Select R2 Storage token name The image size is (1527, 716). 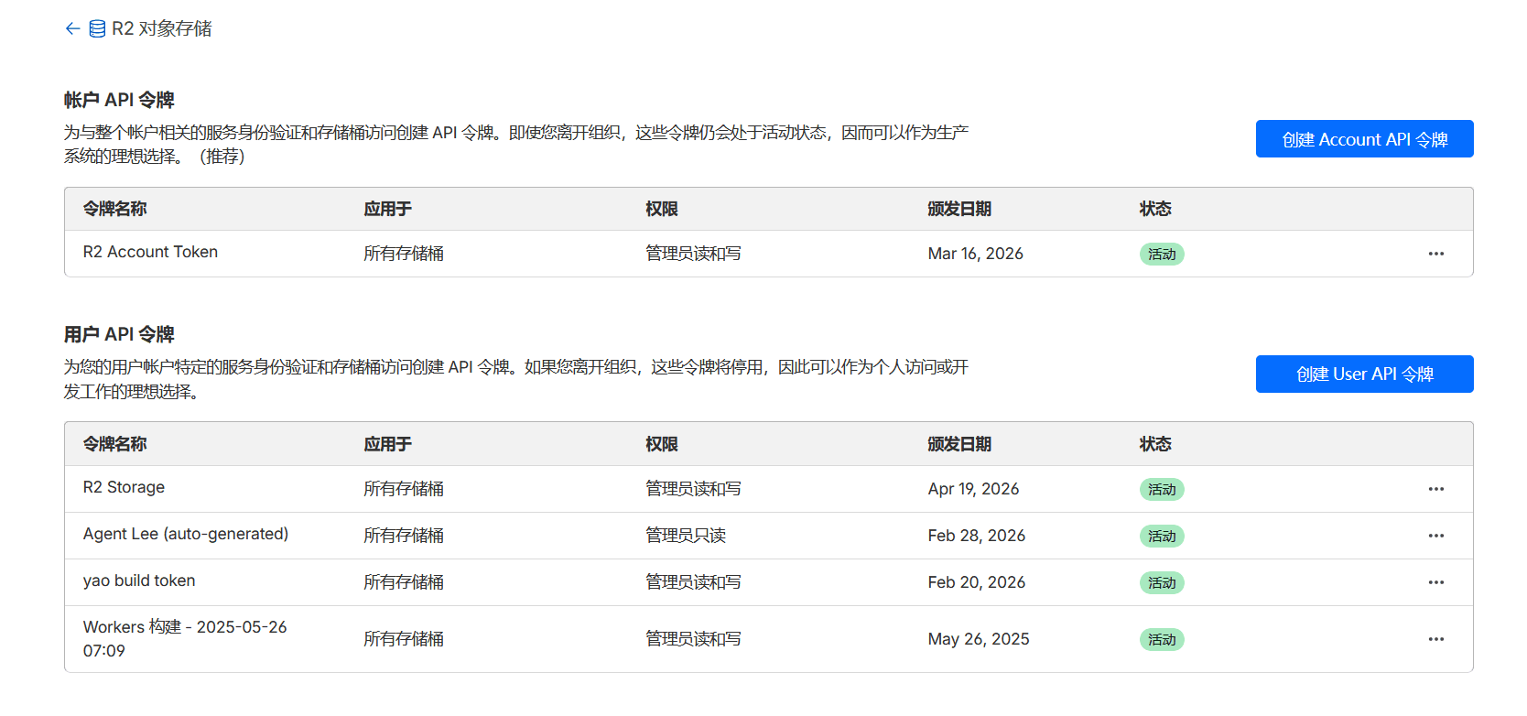pyautogui.click(x=124, y=487)
